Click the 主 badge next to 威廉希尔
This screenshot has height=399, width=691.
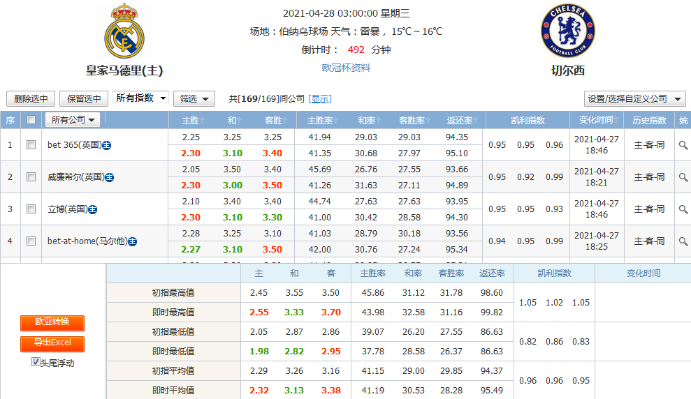pos(110,177)
